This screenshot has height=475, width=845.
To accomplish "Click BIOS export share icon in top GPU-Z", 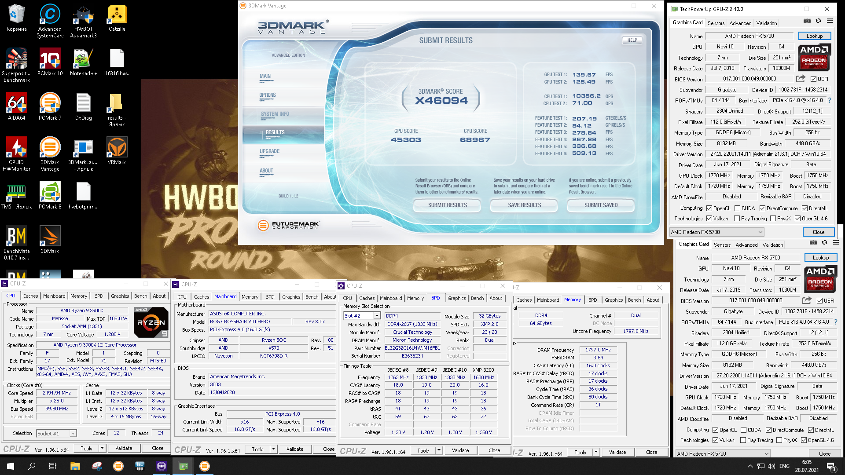I will coord(801,79).
